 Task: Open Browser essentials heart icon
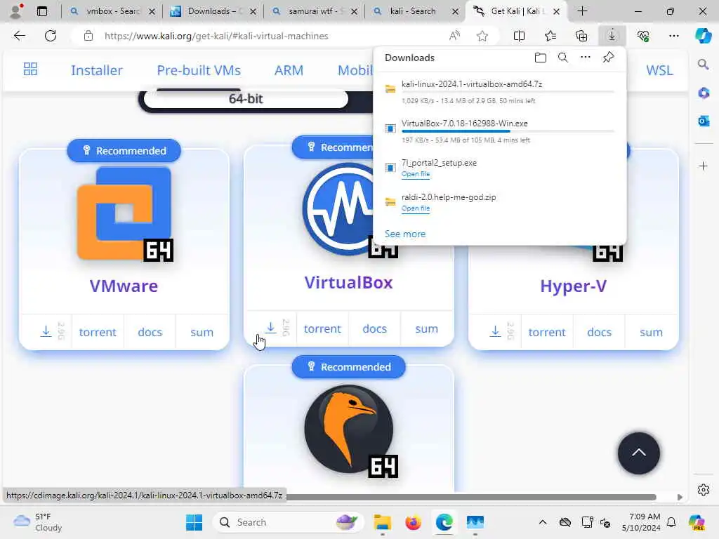(643, 36)
